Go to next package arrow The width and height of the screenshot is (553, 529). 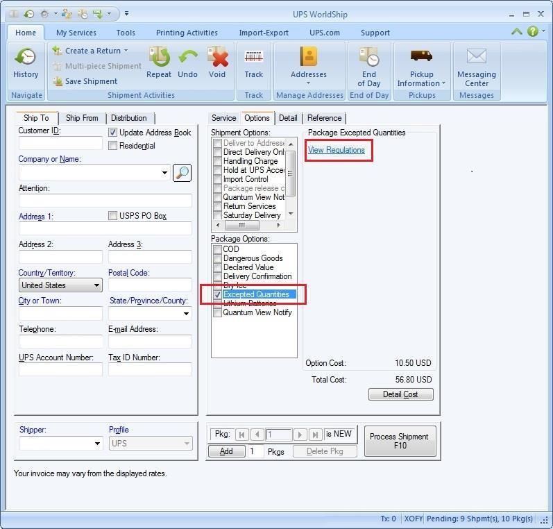click(x=300, y=435)
